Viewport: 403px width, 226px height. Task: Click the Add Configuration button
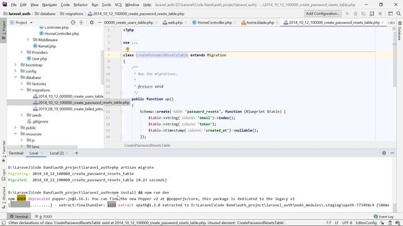[322, 14]
